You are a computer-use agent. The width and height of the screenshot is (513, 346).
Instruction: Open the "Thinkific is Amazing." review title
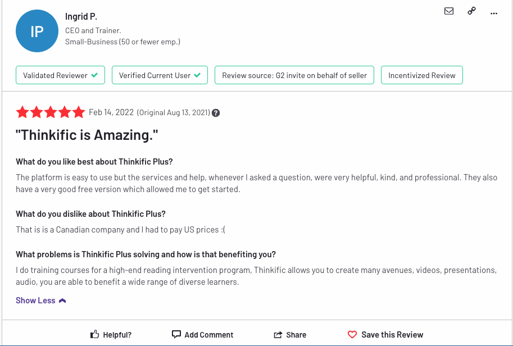[87, 135]
